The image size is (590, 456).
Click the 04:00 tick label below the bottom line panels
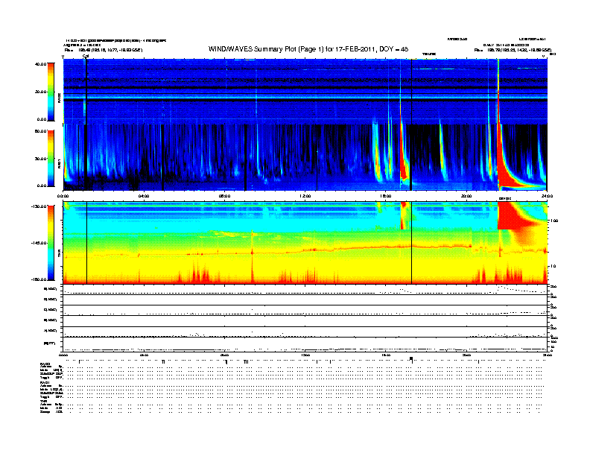coord(144,355)
